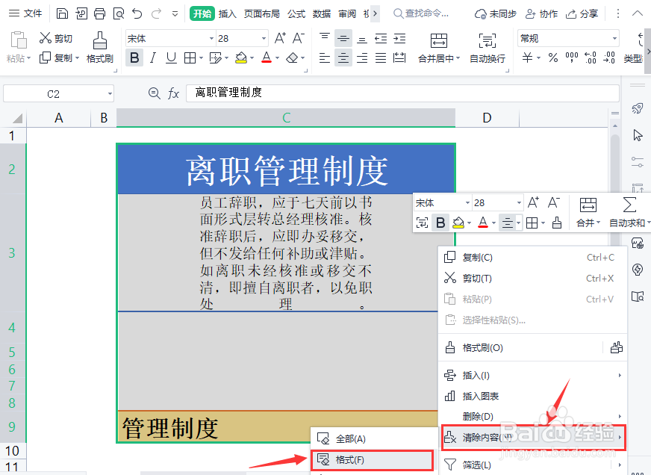
Task: Increase font size with A+ icon
Action: point(281,37)
